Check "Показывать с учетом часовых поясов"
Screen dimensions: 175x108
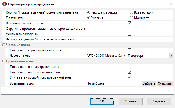[129, 50]
